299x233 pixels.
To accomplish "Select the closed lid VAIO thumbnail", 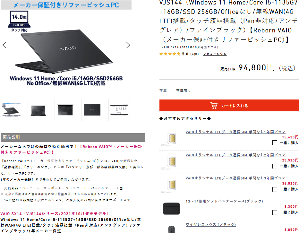I will coord(92,110).
